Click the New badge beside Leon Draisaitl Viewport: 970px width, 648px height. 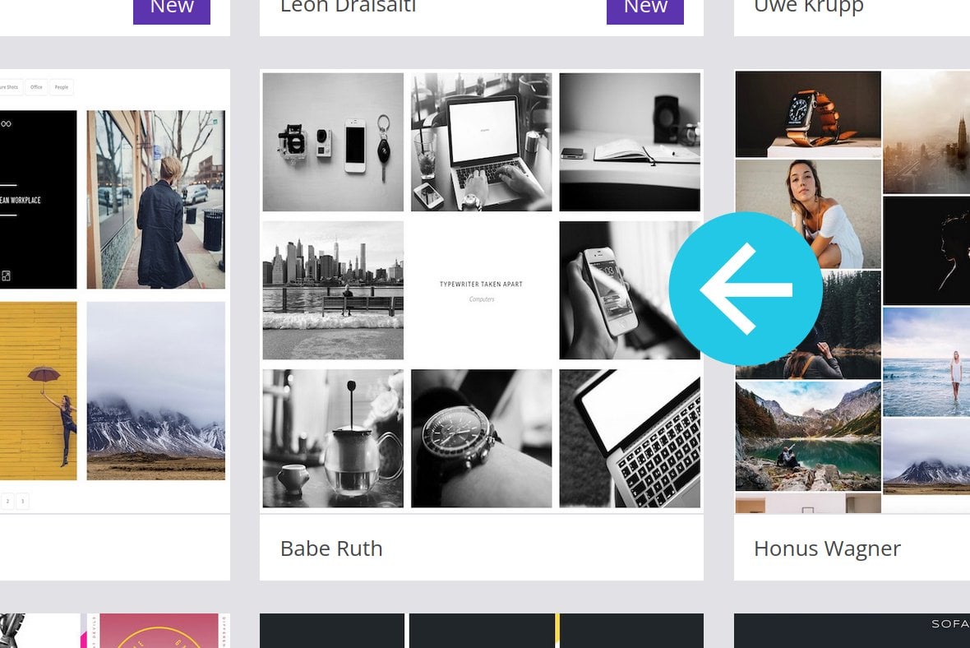645,11
